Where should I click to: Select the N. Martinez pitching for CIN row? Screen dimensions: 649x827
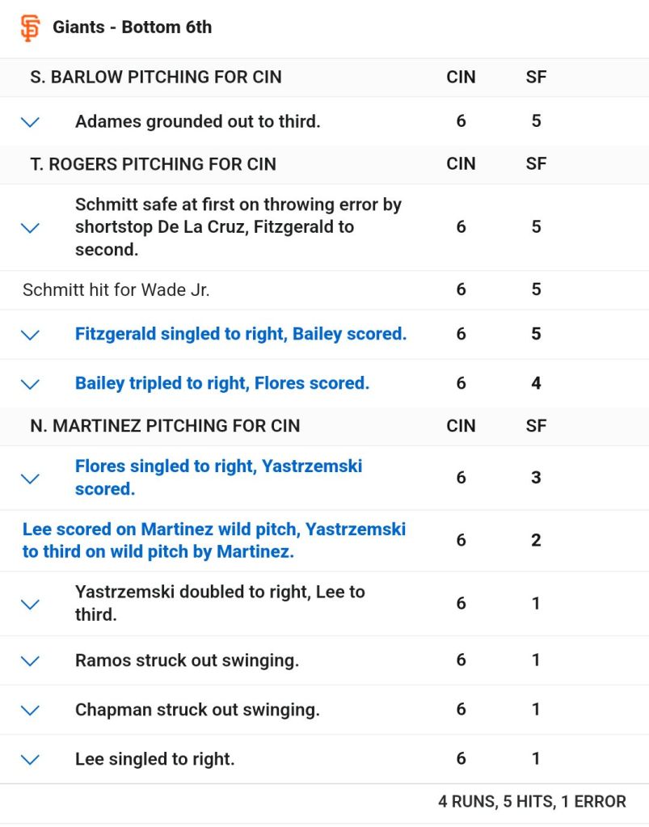point(165,426)
